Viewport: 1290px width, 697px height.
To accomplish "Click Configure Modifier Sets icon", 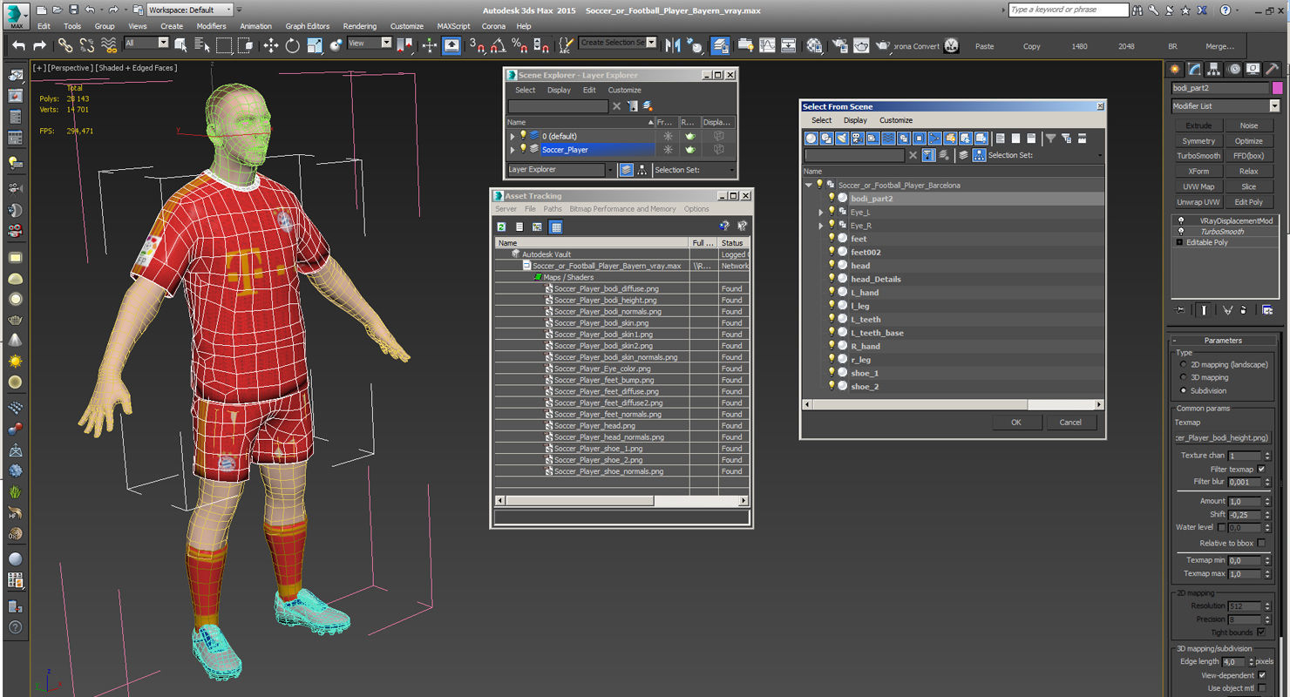I will click(x=1267, y=309).
